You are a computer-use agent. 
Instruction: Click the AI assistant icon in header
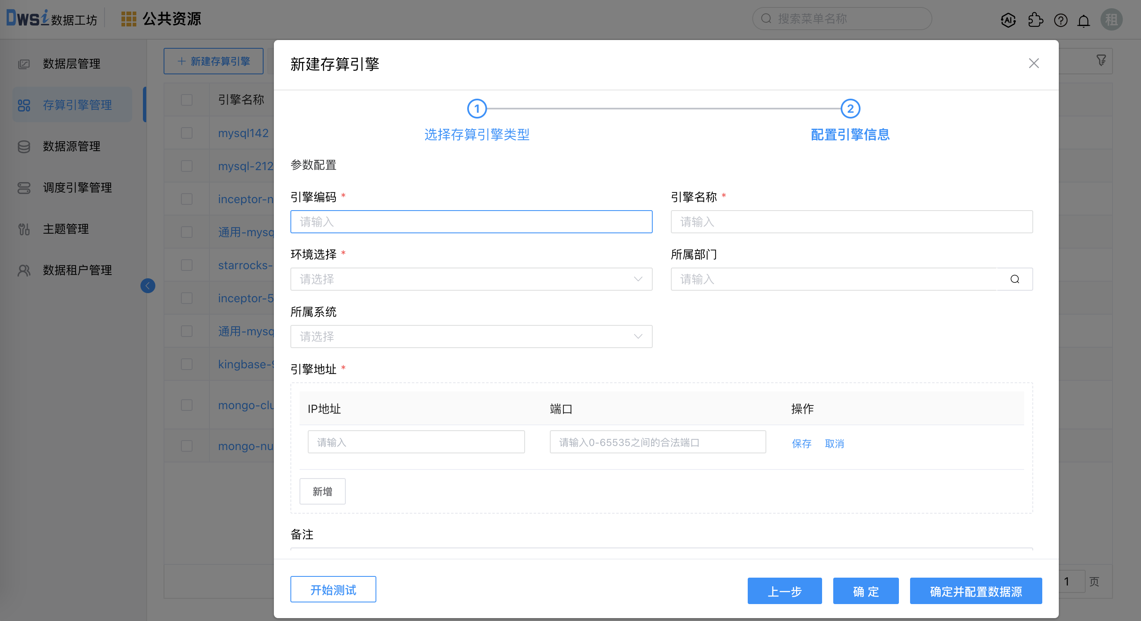tap(1008, 20)
